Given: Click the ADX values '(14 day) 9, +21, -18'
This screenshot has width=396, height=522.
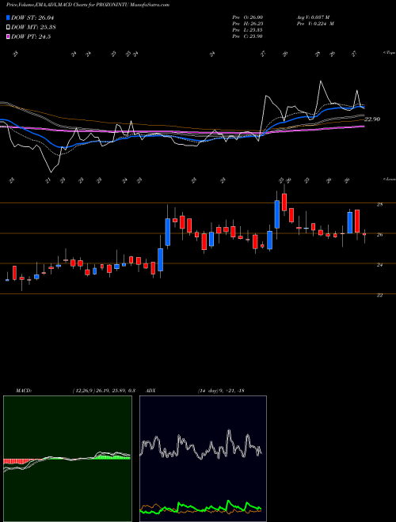Looking at the screenshot, I should pyautogui.click(x=221, y=391).
